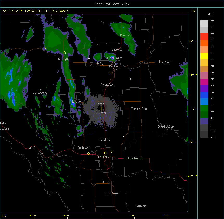This screenshot has width=224, height=219.
Task: Click the yellow marker near RockyMH
Action: 65,53
